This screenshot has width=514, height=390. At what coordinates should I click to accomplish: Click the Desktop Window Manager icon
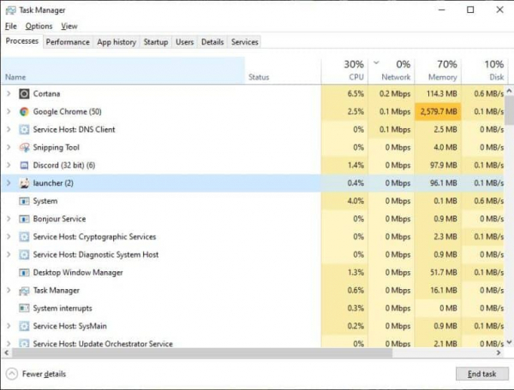coord(24,273)
